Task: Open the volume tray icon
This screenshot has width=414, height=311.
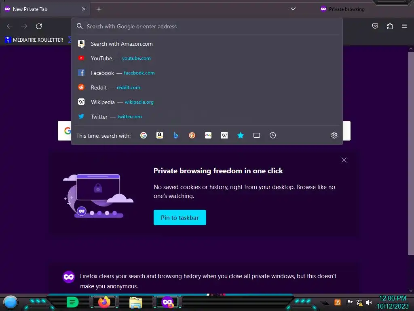Action: (369, 302)
